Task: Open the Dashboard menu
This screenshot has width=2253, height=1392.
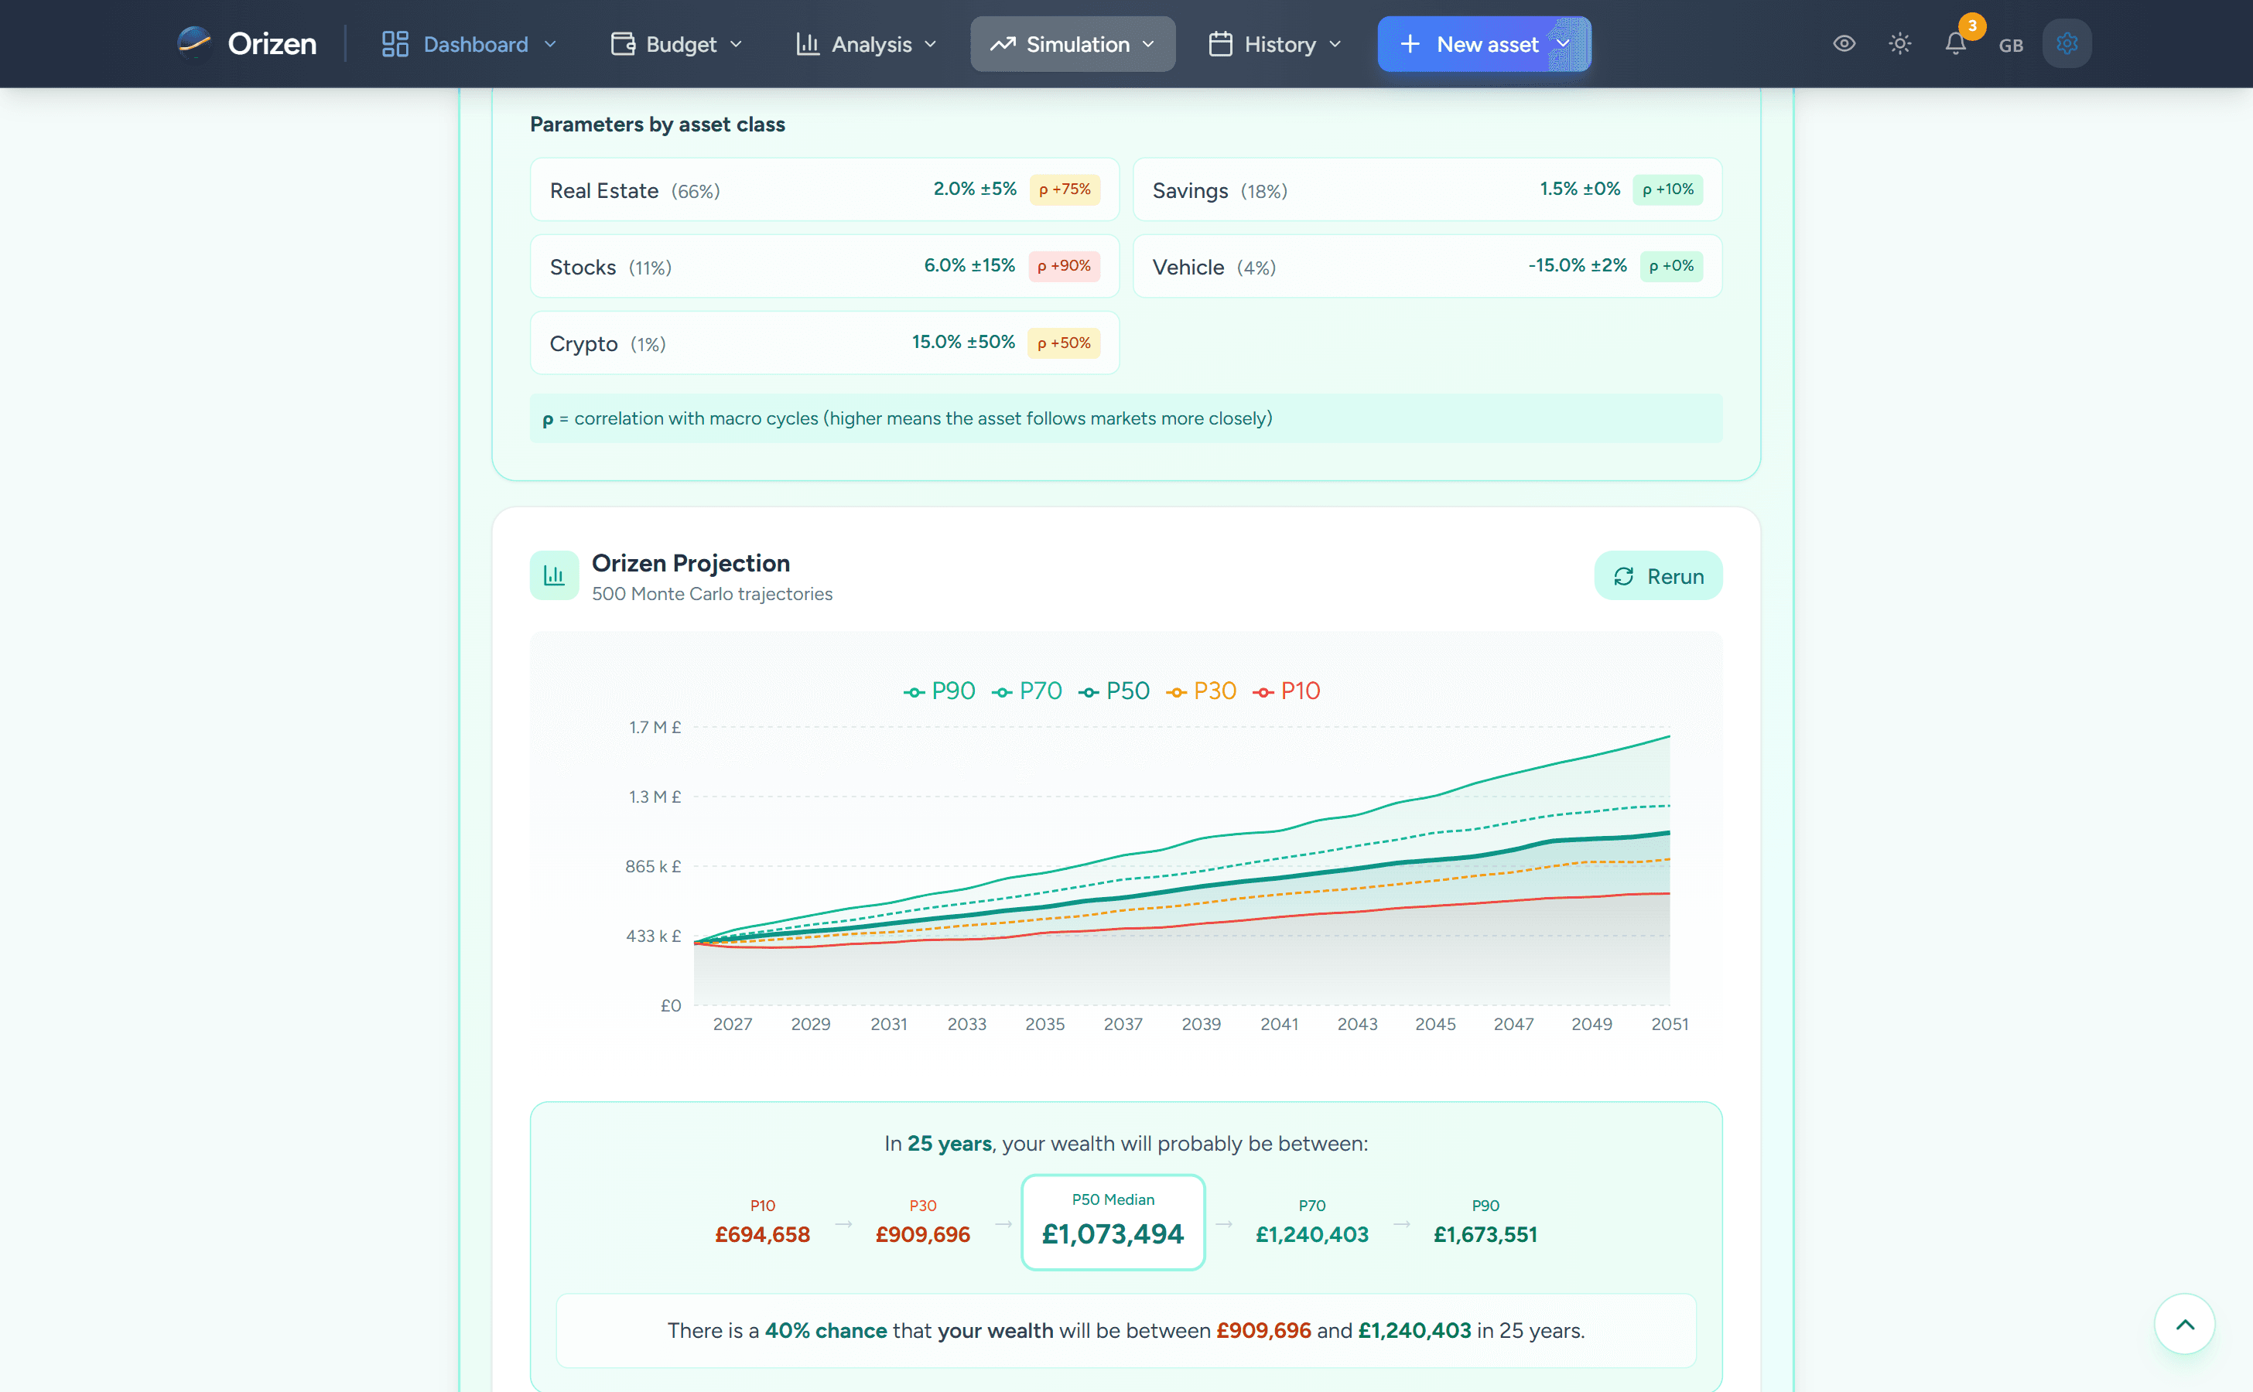Action: click(469, 44)
